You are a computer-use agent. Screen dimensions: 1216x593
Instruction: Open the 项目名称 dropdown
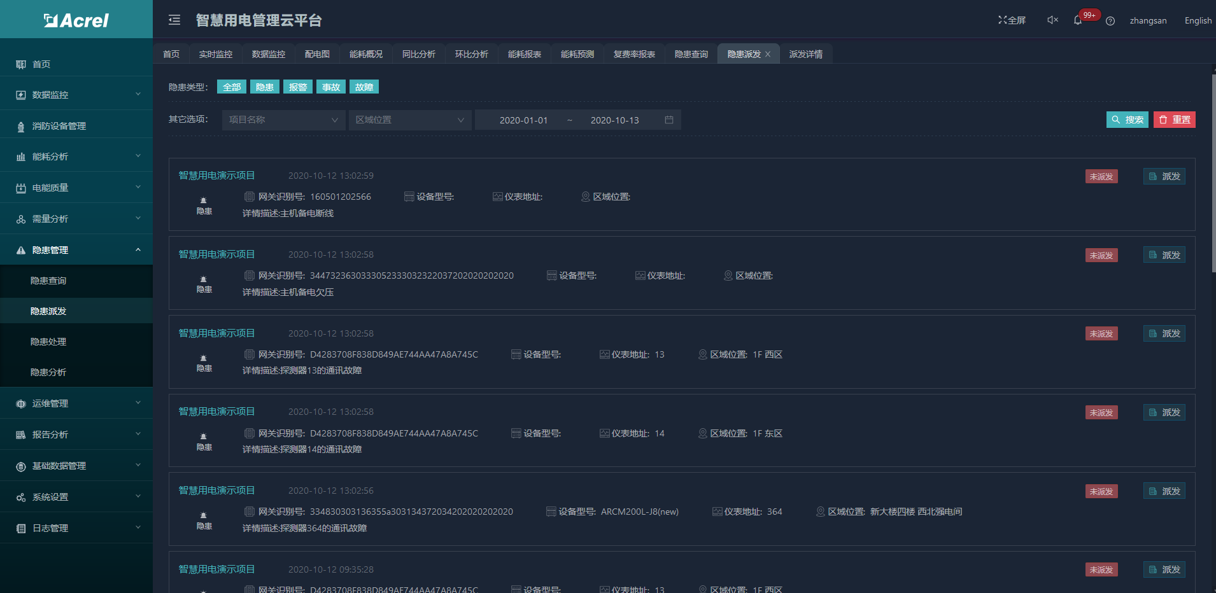coord(284,120)
